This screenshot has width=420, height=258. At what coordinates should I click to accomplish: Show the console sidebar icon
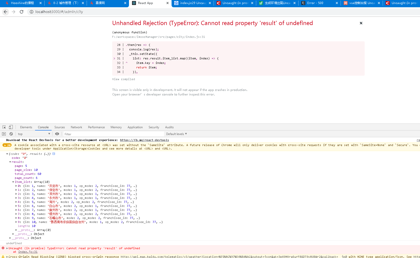coord(4,134)
